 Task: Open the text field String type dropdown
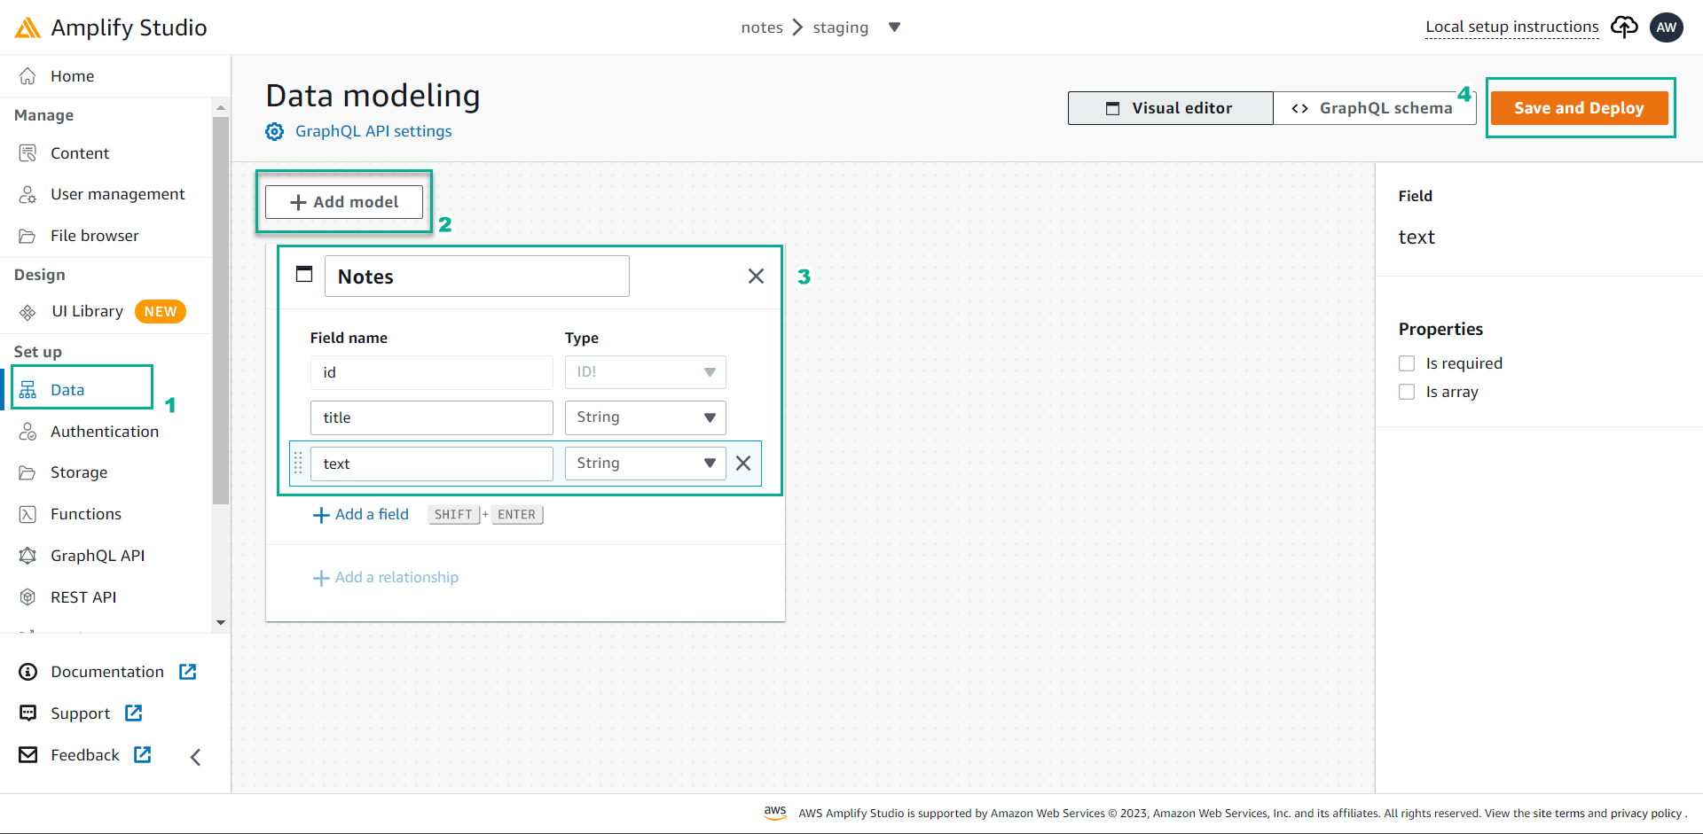pyautogui.click(x=645, y=464)
